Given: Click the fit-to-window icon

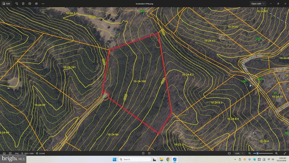Looking at the screenshot, I should tap(229, 153).
